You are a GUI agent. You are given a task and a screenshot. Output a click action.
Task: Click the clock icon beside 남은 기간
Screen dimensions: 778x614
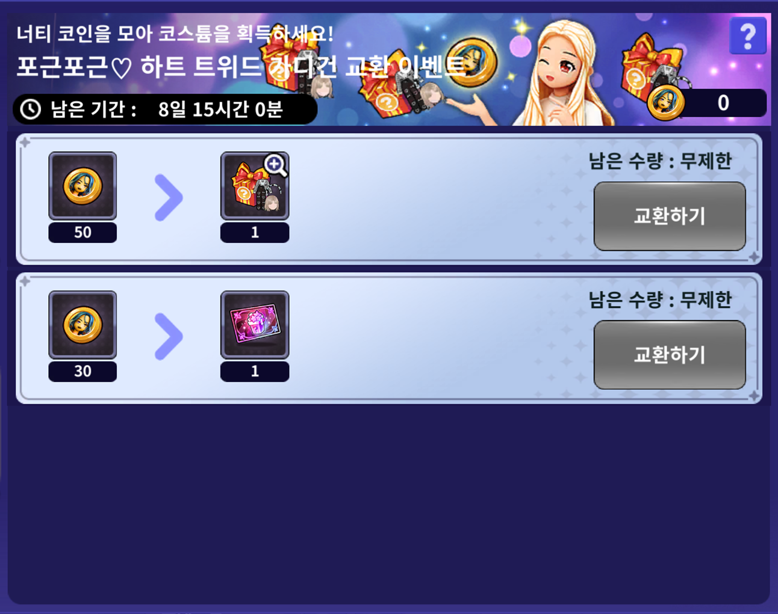coord(31,109)
